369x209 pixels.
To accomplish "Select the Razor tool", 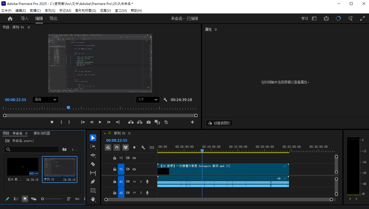I will pos(93,164).
